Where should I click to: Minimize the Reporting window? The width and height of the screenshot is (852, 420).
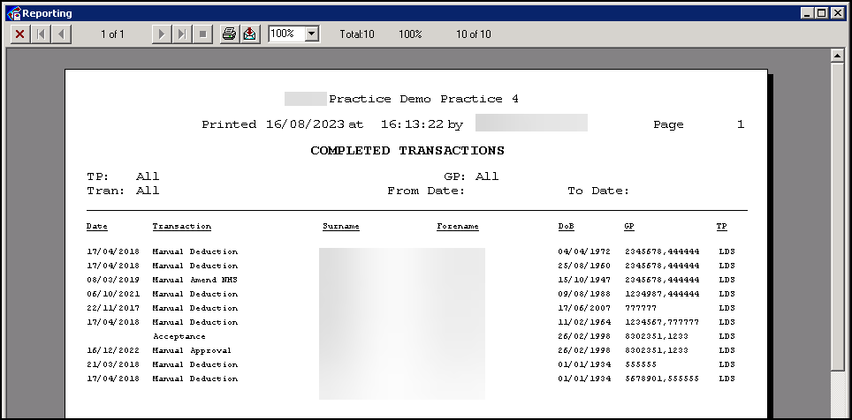pyautogui.click(x=809, y=13)
